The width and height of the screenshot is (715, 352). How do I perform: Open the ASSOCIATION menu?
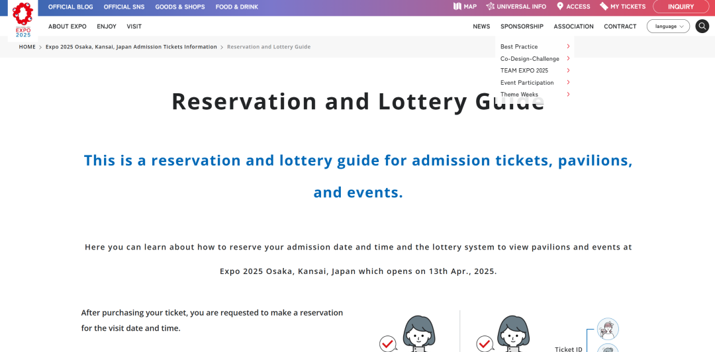[573, 26]
